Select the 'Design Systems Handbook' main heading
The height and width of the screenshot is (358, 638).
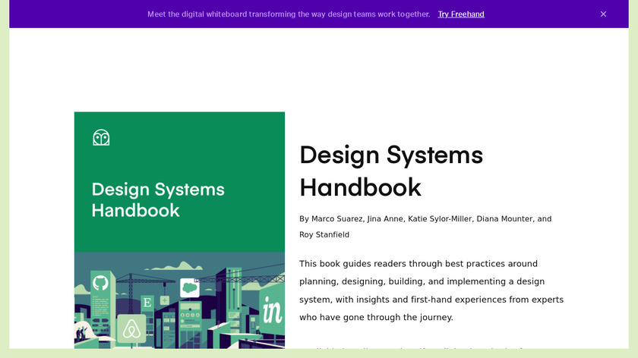tap(391, 171)
